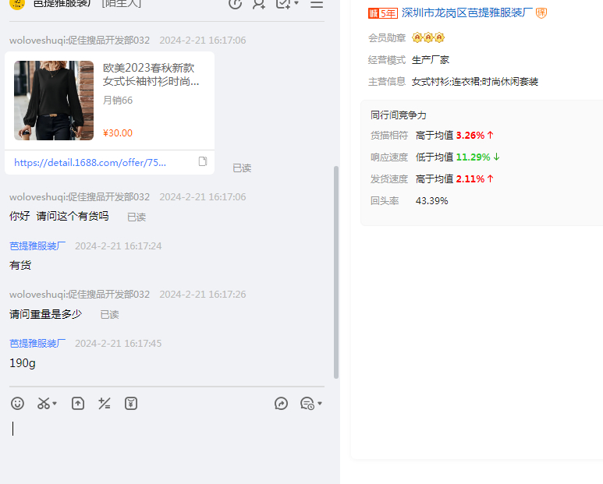Click the orange 保 guarantee shield badge

pos(541,13)
